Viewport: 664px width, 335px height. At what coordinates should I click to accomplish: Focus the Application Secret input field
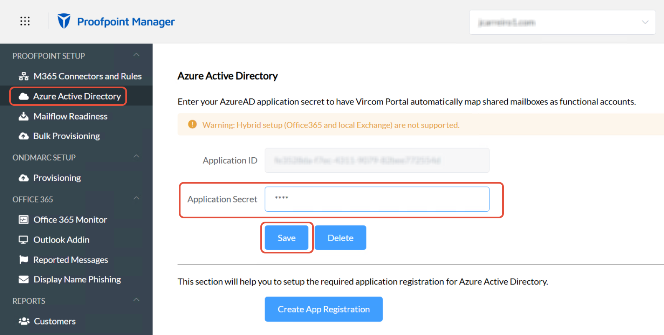(377, 199)
